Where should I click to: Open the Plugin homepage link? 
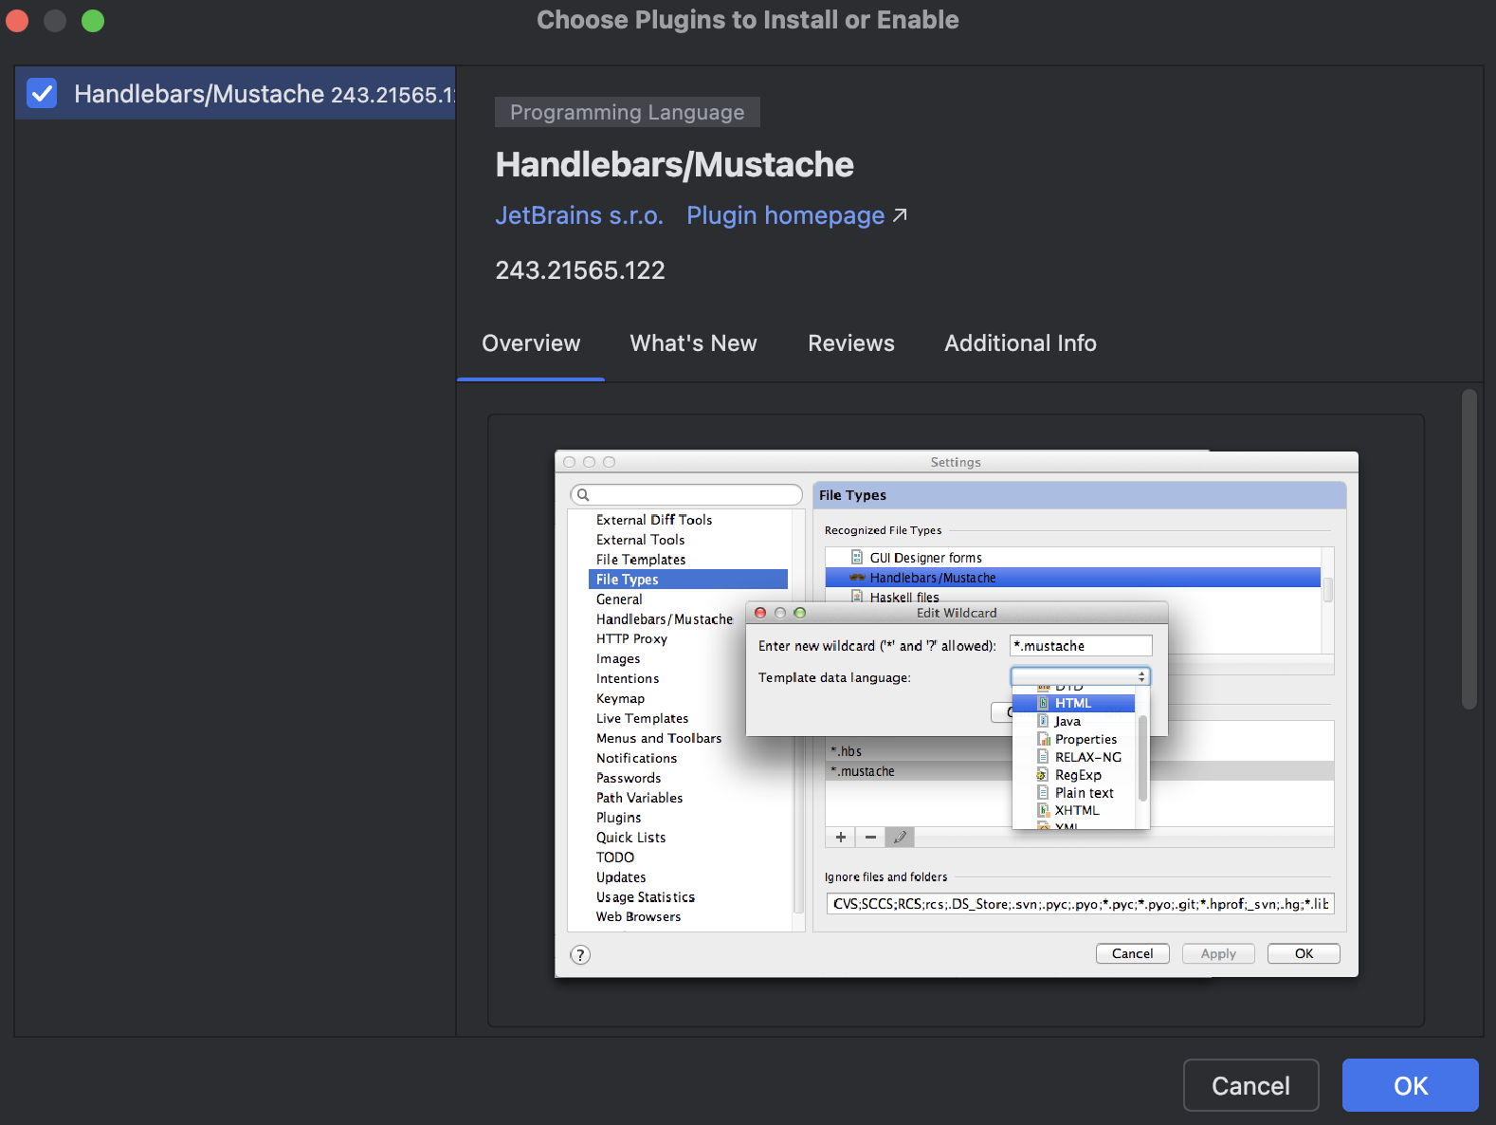(785, 215)
